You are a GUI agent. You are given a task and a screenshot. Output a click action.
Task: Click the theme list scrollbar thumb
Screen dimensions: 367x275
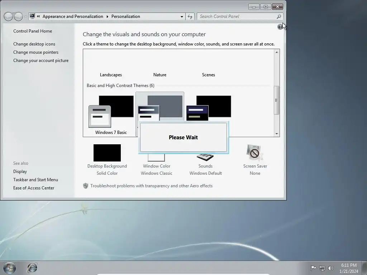[277, 100]
